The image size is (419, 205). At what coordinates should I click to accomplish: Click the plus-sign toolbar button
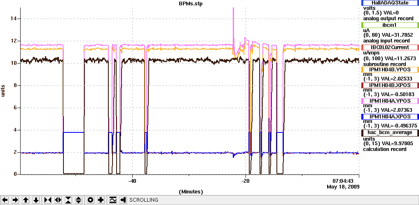[101, 200]
